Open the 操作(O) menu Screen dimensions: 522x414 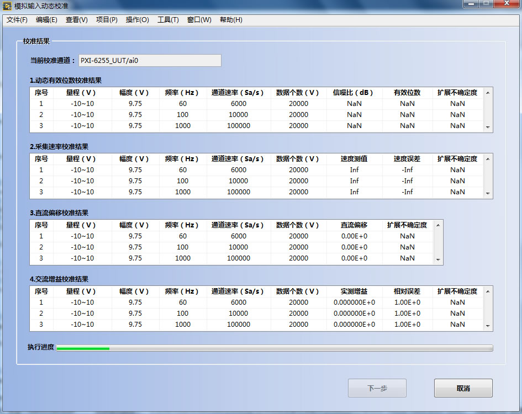coord(137,20)
